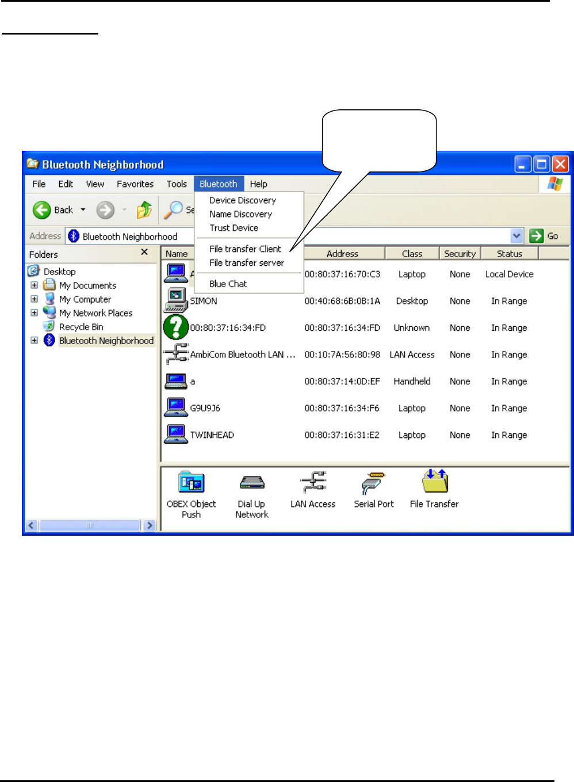
Task: Click the Up folder icon
Action: (x=144, y=210)
